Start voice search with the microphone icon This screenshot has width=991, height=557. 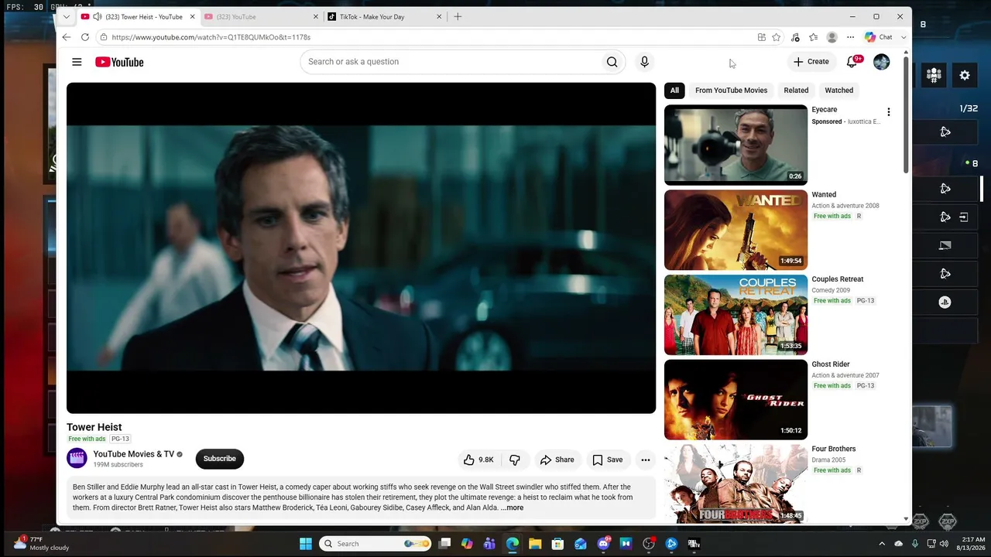tap(644, 62)
